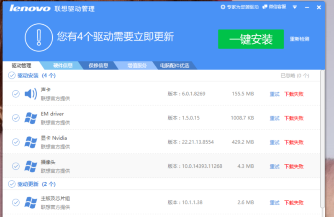Viewport: 334px width, 217px height.
Task: Collapse the 驱动更新 (2个) section
Action: (x=12, y=184)
